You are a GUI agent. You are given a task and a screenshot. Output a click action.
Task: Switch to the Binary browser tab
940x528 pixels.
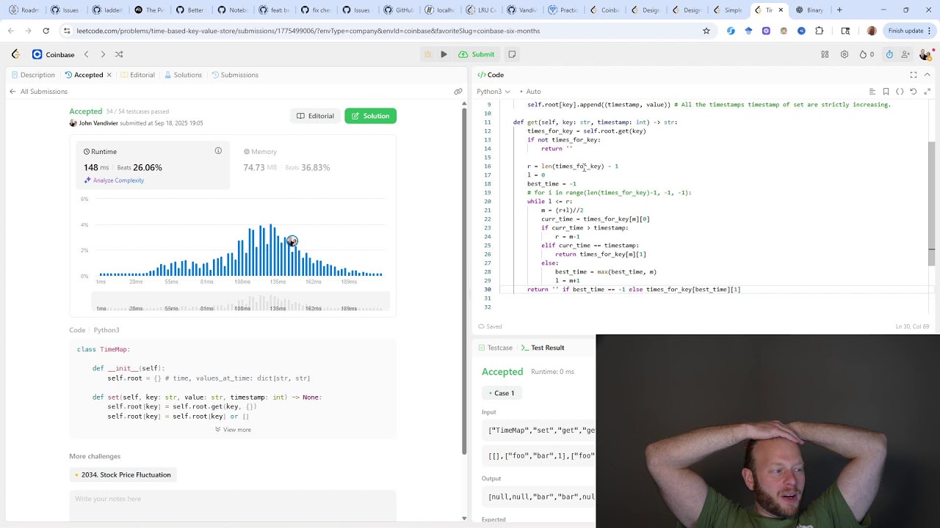tap(810, 10)
